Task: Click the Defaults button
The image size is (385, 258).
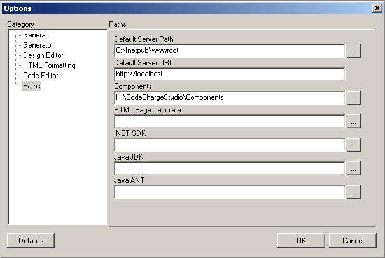Action: click(31, 241)
